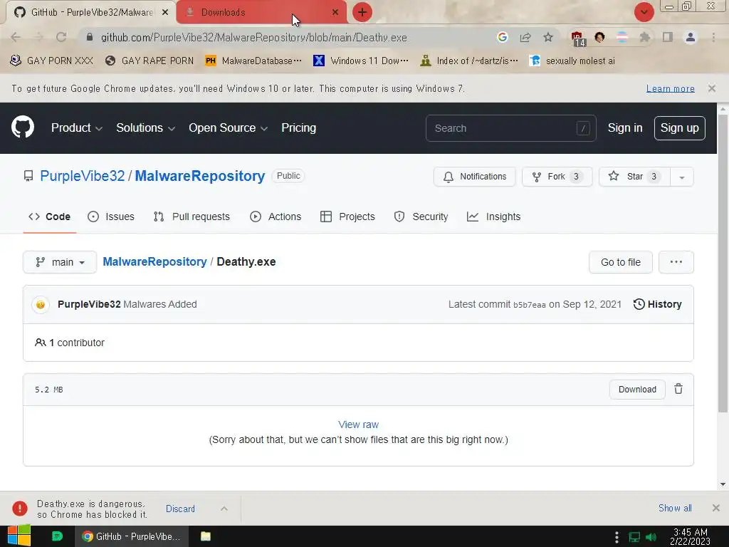The height and width of the screenshot is (547, 729).
Task: Open MalwareRepository breadcrumb link
Action: (154, 262)
